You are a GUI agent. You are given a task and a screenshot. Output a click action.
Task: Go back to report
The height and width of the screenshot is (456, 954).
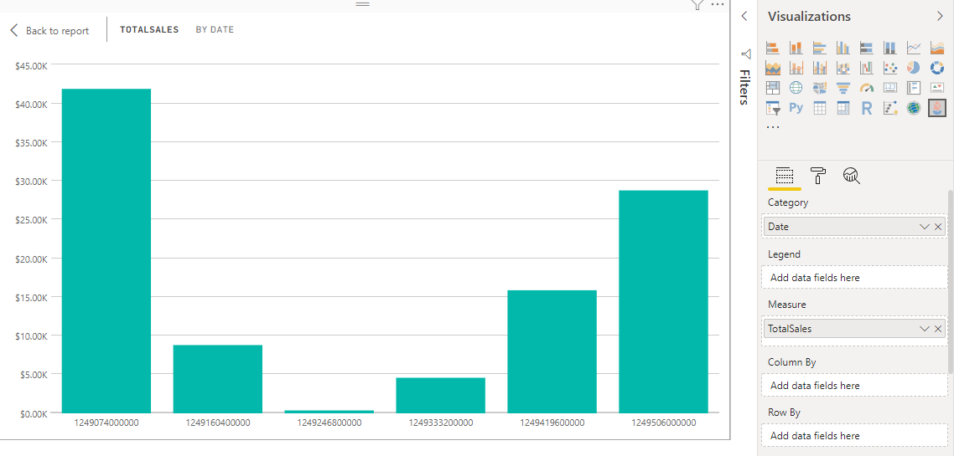pyautogui.click(x=49, y=30)
